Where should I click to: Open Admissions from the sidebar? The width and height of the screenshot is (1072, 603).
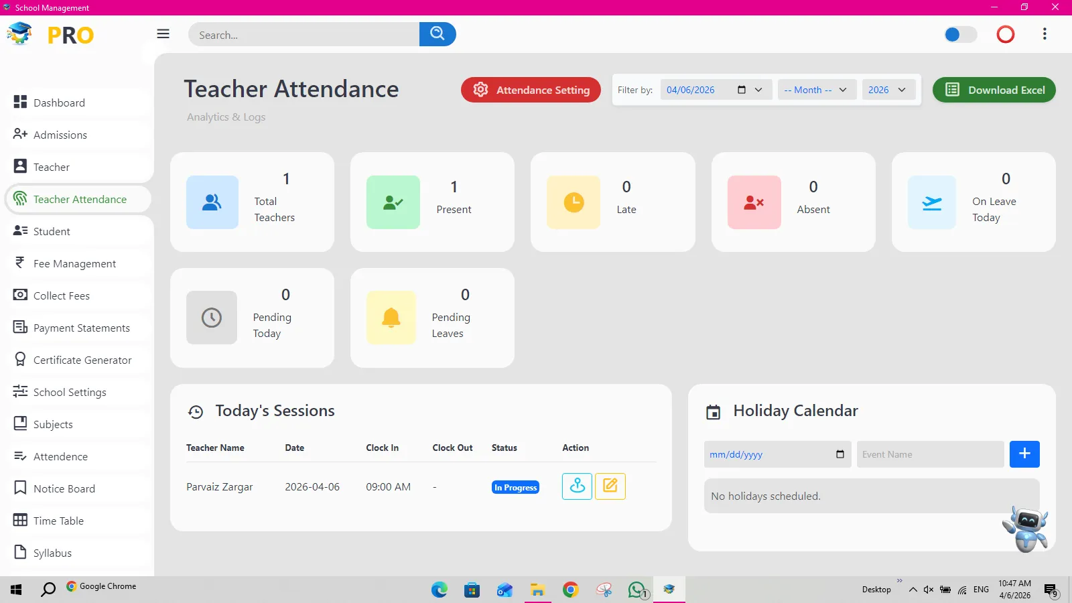coord(79,135)
